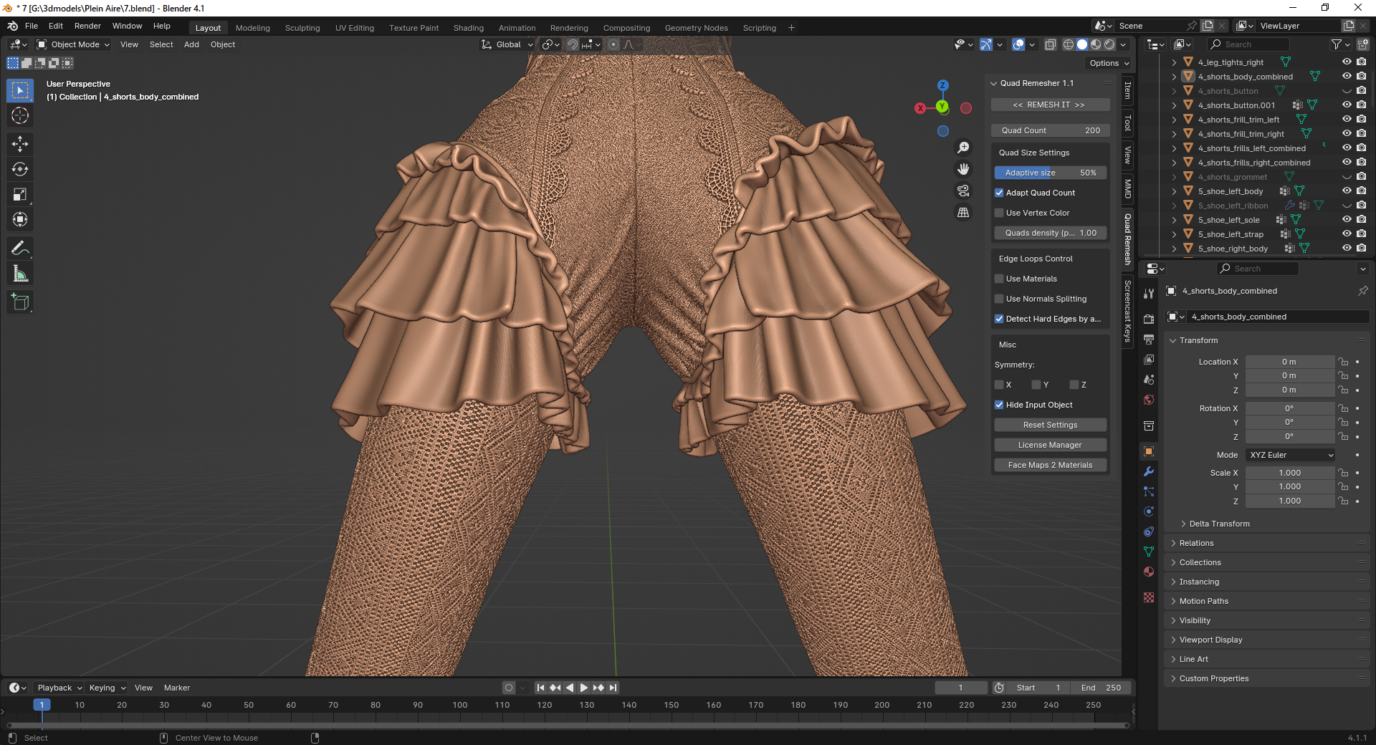Image resolution: width=1376 pixels, height=745 pixels.
Task: Open the Material properties tab icon
Action: click(x=1149, y=572)
